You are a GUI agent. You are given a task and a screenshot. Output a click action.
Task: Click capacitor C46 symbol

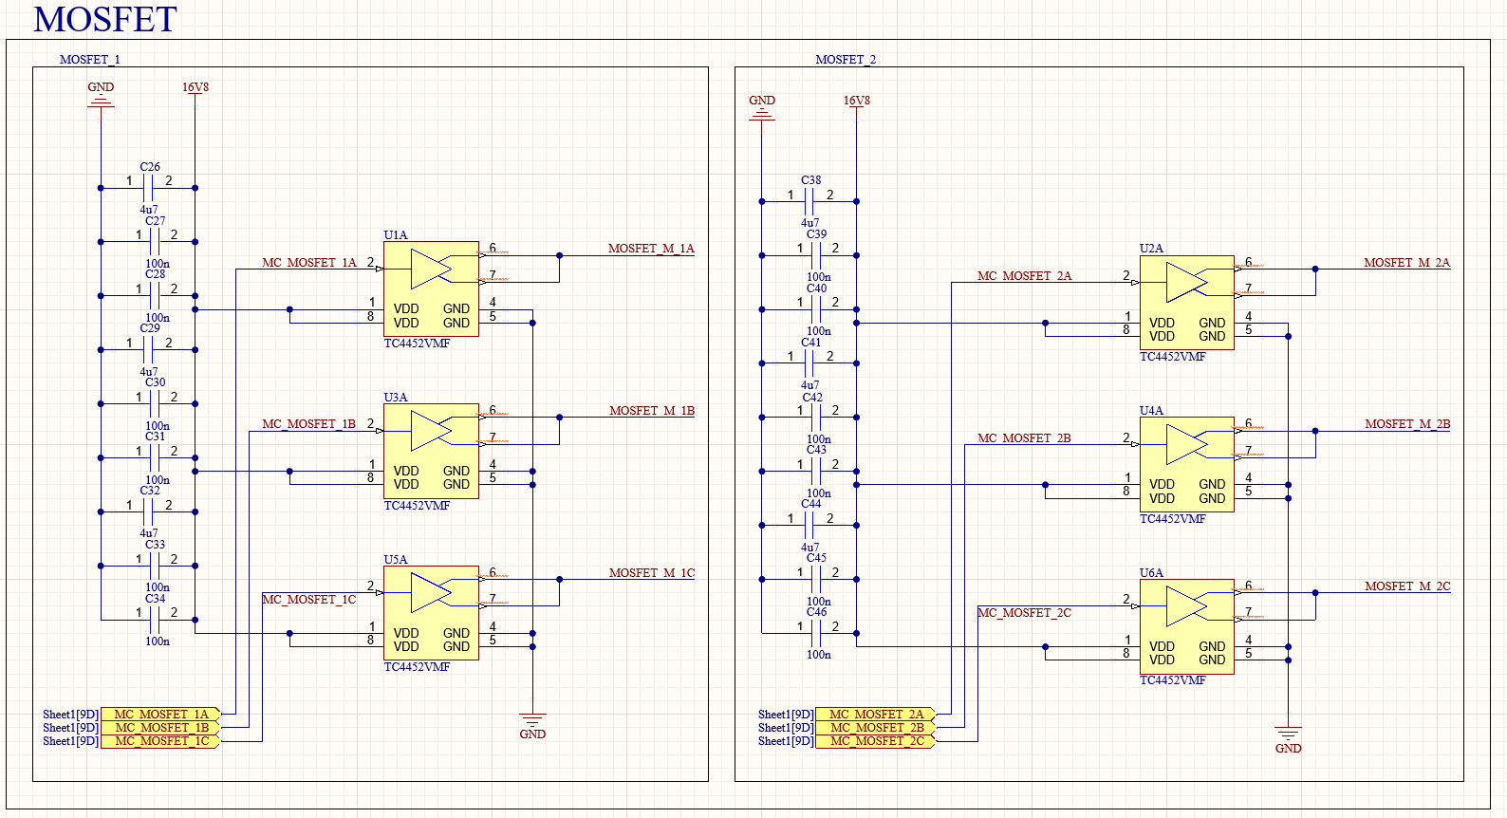(x=815, y=633)
